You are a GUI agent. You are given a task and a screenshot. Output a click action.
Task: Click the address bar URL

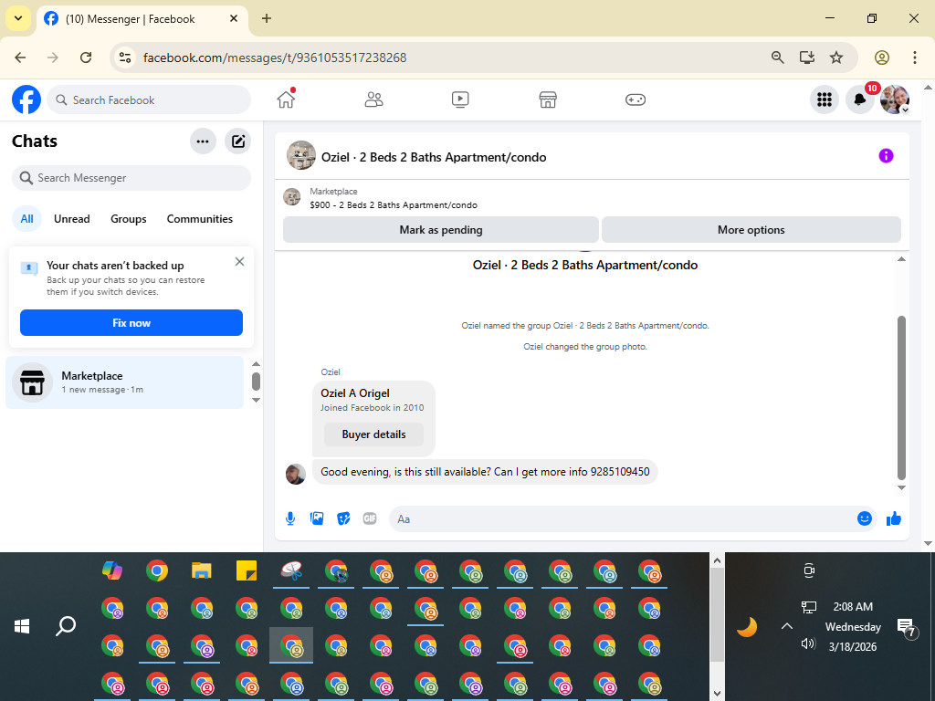(275, 58)
